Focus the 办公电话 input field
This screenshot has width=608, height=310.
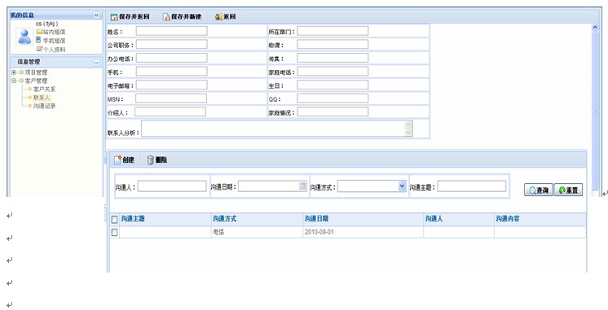coord(171,58)
